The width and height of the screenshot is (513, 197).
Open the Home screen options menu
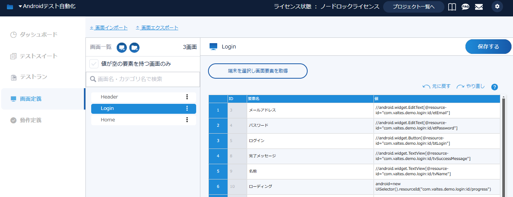point(187,120)
